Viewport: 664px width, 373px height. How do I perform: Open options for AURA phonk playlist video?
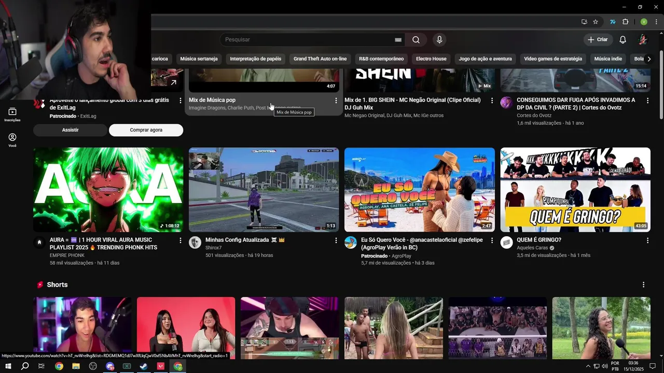pyautogui.click(x=181, y=240)
